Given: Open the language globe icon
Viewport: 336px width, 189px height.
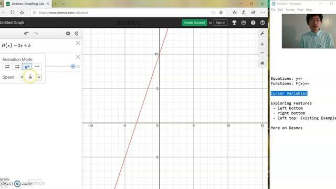Looking at the screenshot, I should pos(262,23).
